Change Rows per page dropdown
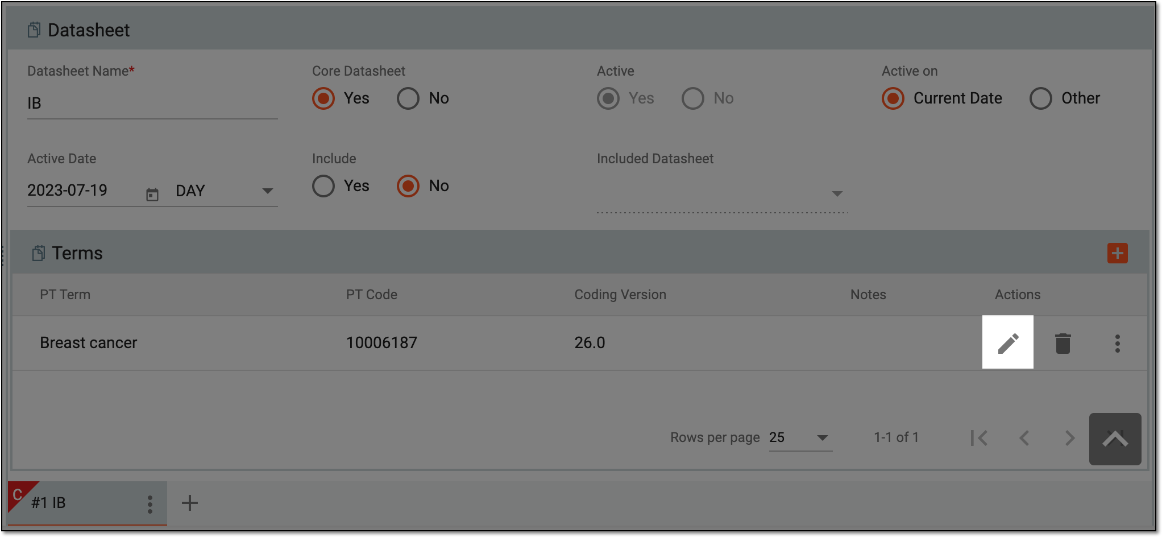This screenshot has height=537, width=1162. [800, 437]
